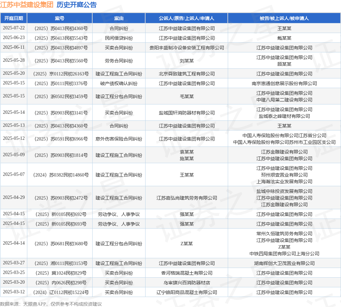
Task: Click defendant 南京惠通创意展示股份有限公司
Action: (284, 83)
